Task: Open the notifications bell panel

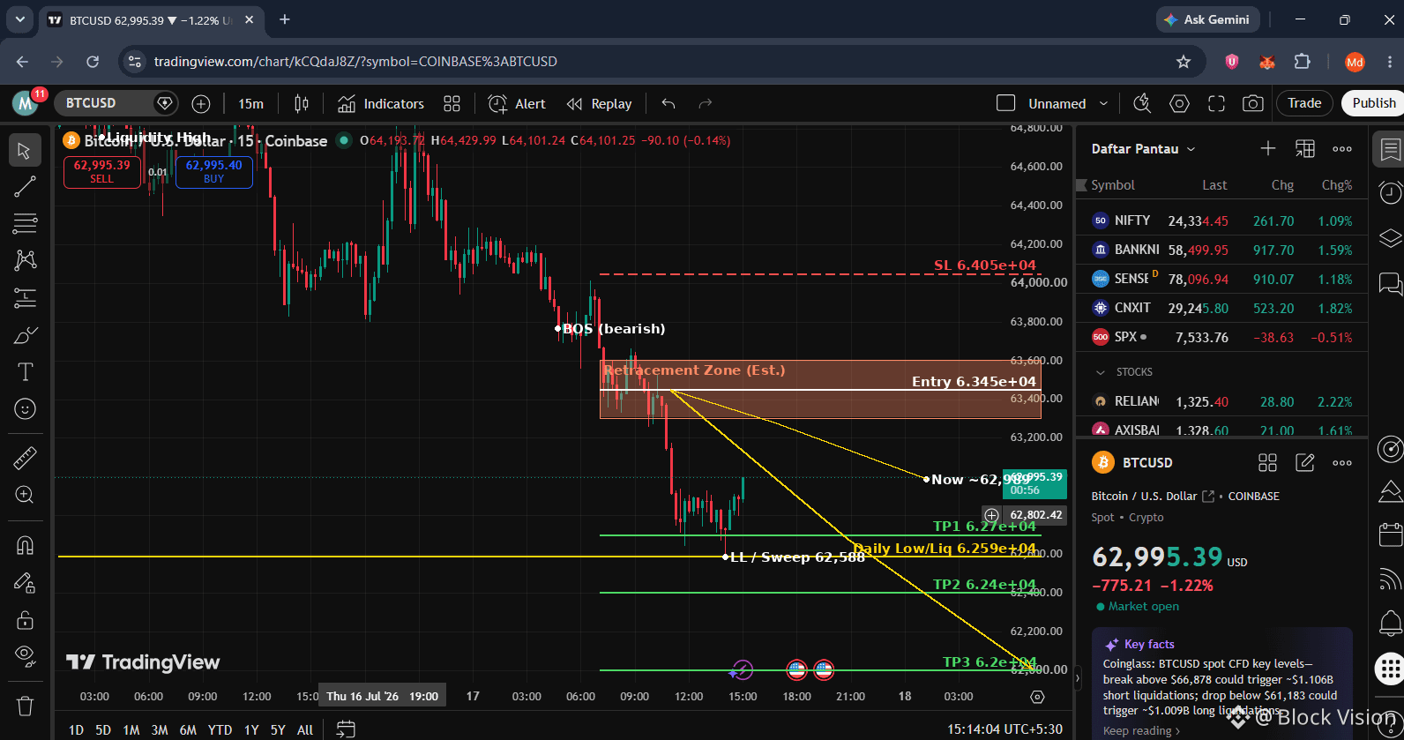Action: pos(1390,624)
